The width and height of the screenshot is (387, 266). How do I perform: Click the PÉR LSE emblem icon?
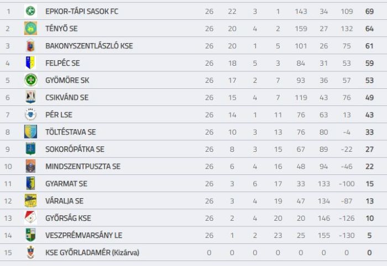(x=30, y=115)
